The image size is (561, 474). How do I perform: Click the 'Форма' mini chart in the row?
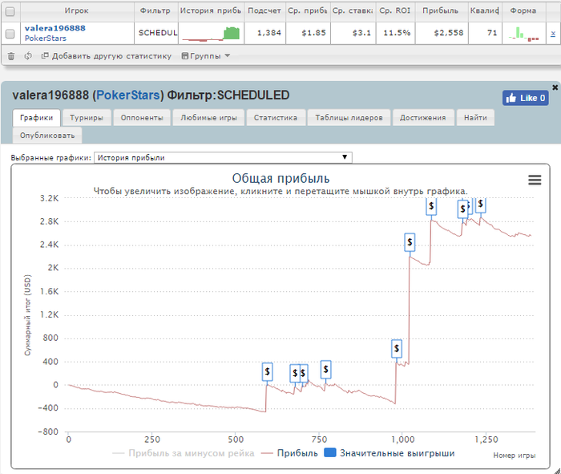pos(524,34)
